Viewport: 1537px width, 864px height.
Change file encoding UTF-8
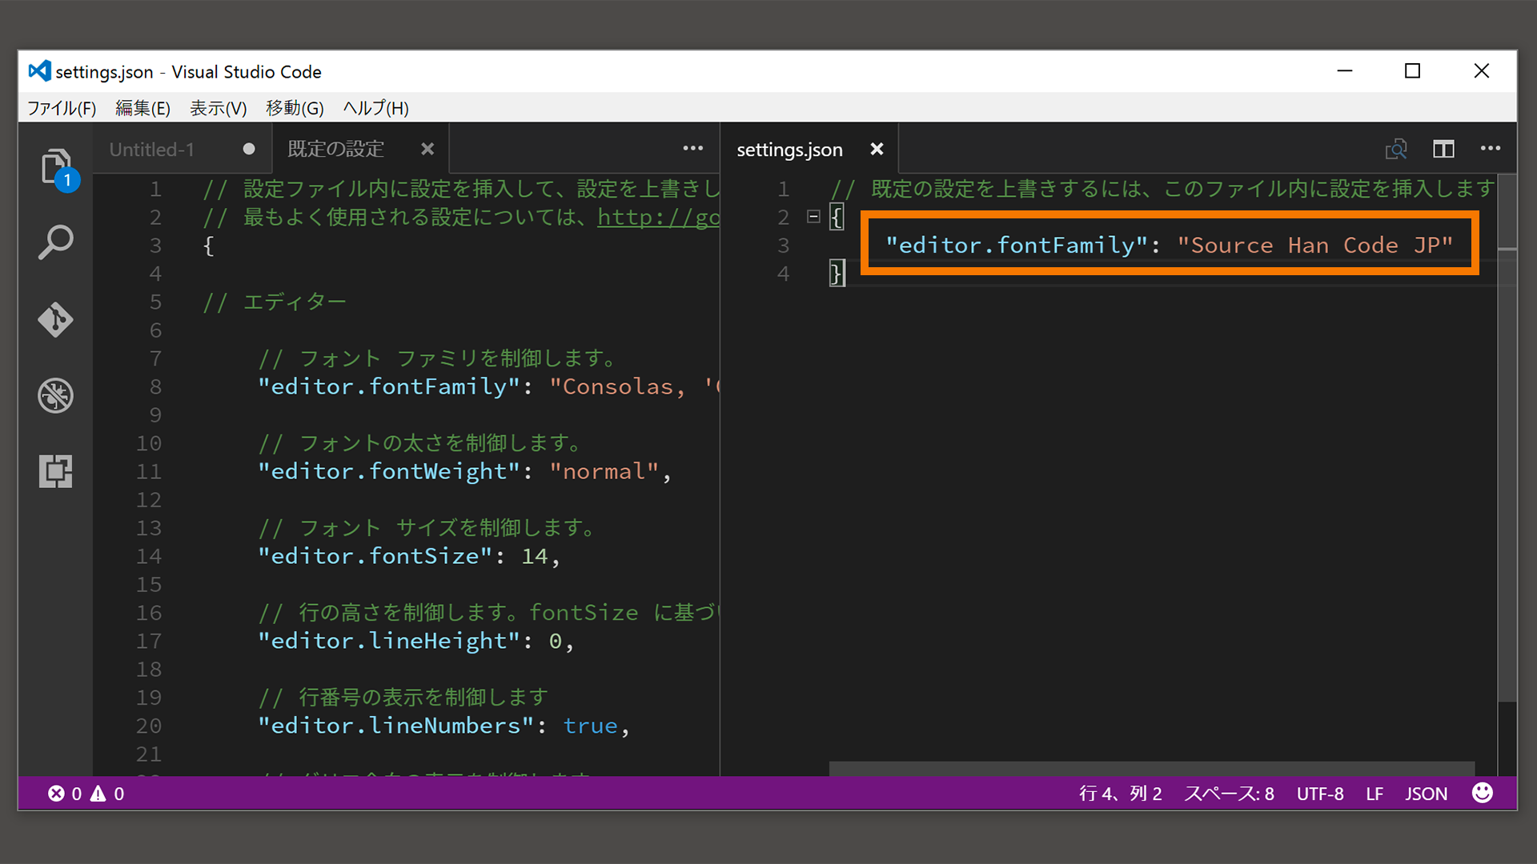[x=1320, y=794]
